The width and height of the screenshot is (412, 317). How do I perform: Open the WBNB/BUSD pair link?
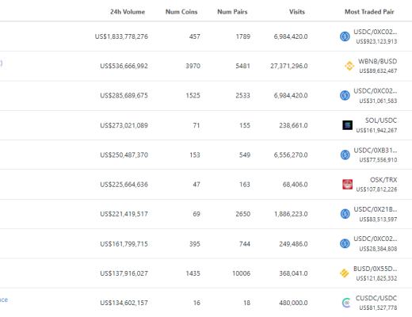pyautogui.click(x=377, y=61)
